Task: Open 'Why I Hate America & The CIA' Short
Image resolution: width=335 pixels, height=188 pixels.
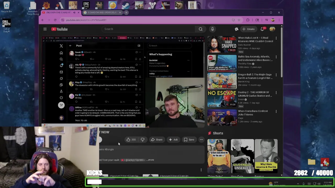Action: pos(266,156)
